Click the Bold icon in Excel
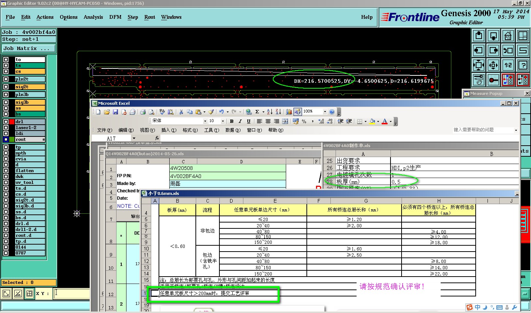531x313 pixels. click(232, 121)
